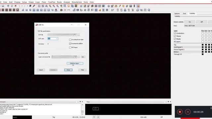212x119 pixels.
Task: Toggle Use default text table checkbox
Action: pos(70,40)
